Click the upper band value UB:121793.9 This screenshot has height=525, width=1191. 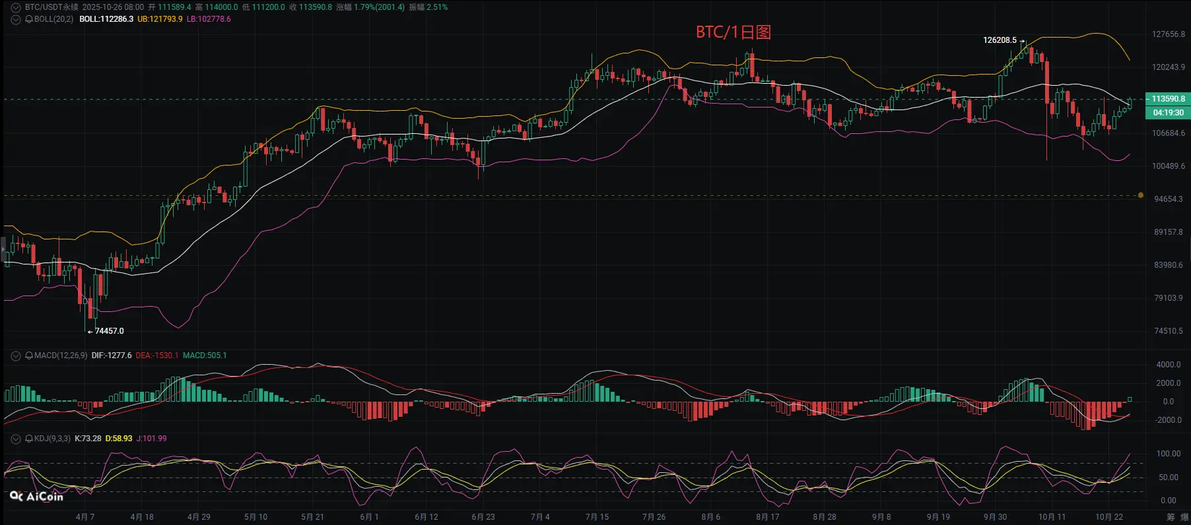click(160, 19)
